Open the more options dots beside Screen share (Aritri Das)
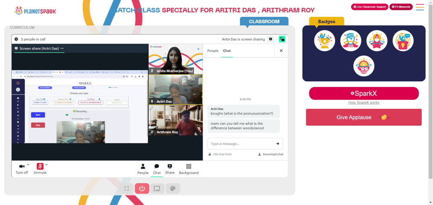433x205 pixels. click(62, 48)
